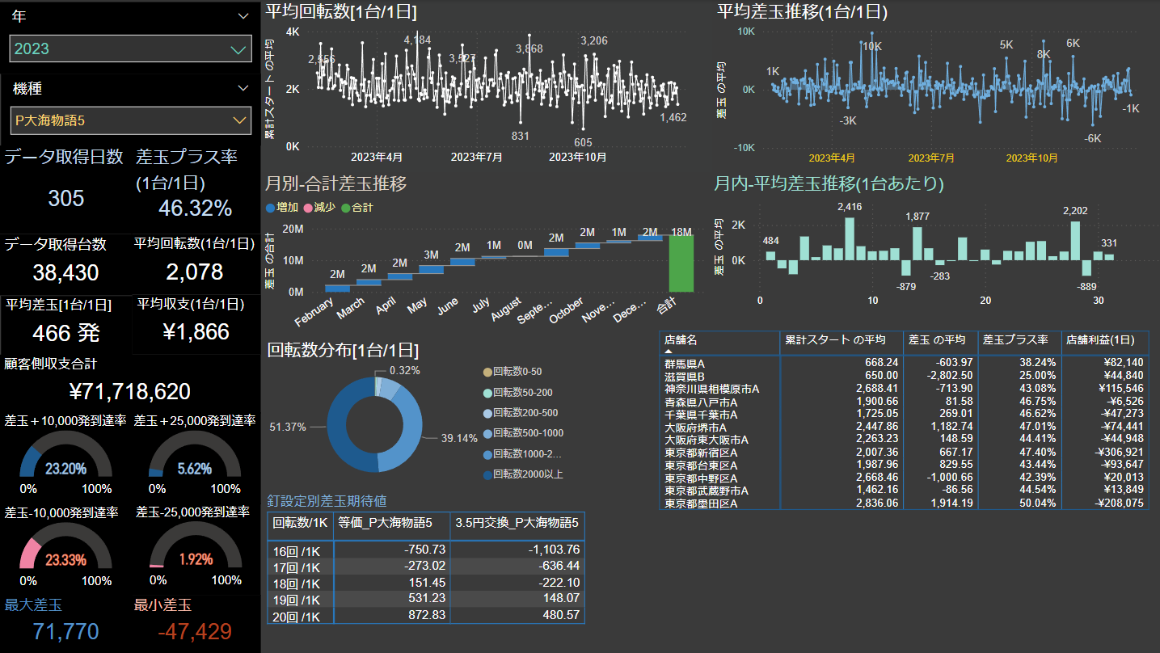This screenshot has width=1160, height=653.
Task: Click the sort arrow under 店舗名 header
Action: (x=669, y=352)
